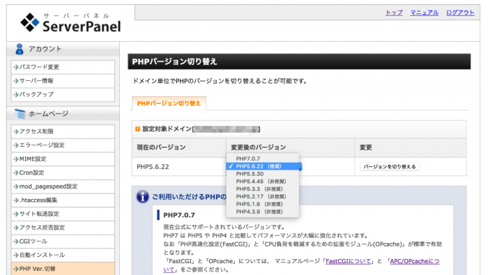Follow the FastCGIについて link

(x=349, y=261)
